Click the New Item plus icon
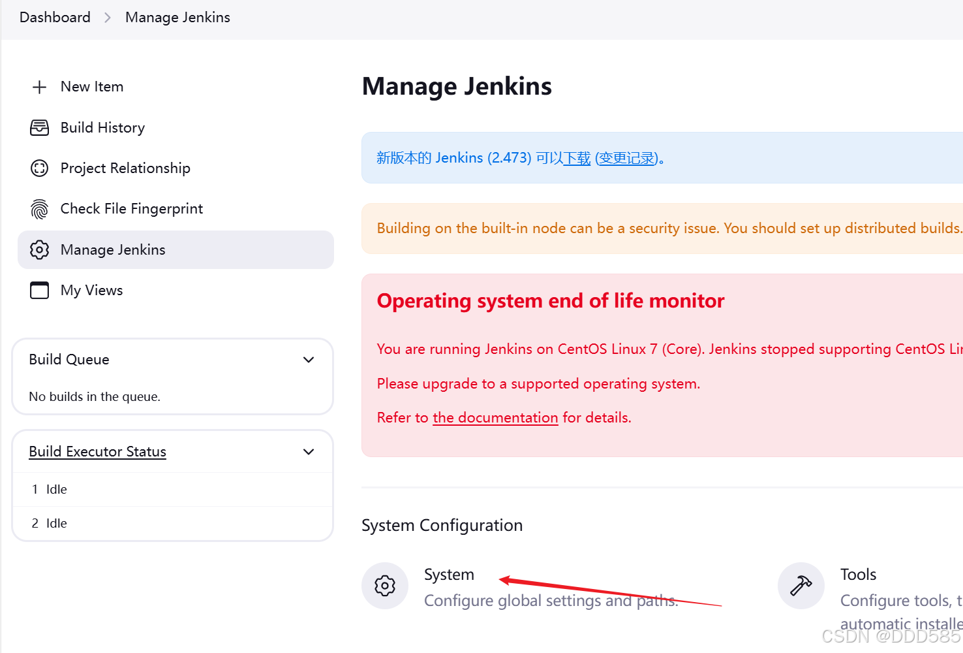The width and height of the screenshot is (963, 653). [x=39, y=87]
